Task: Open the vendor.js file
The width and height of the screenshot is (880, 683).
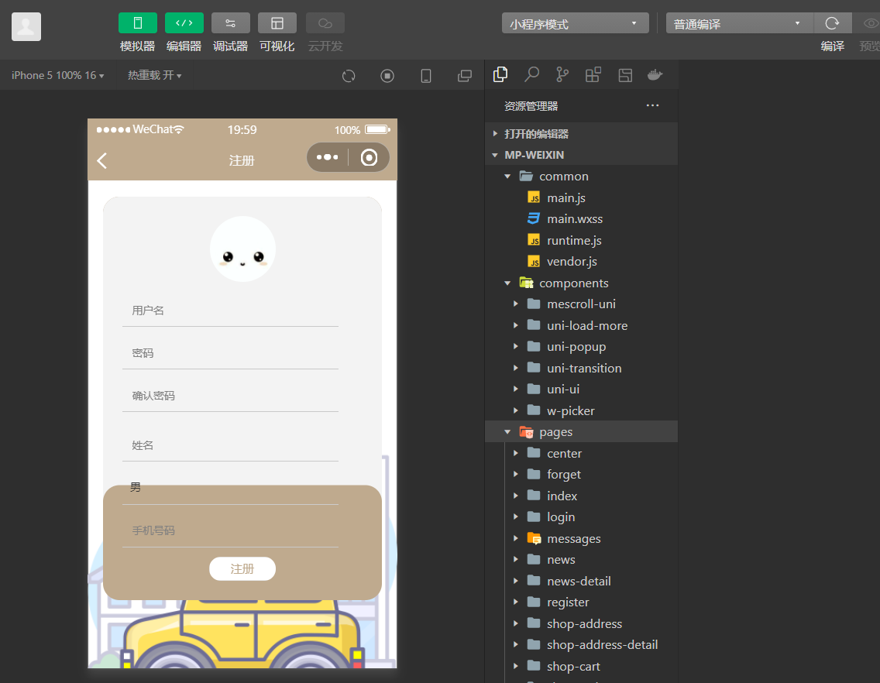Action: click(x=582, y=262)
